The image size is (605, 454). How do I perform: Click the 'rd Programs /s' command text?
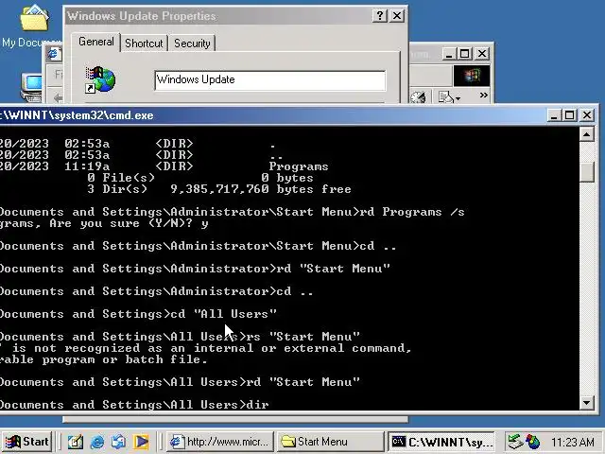412,212
